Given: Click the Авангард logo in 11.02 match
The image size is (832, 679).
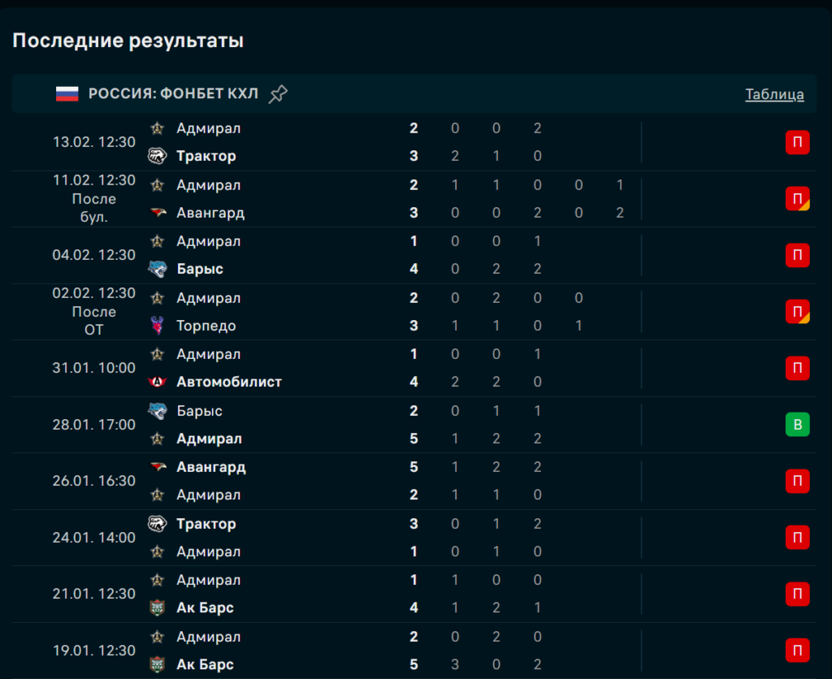Looking at the screenshot, I should tap(158, 213).
